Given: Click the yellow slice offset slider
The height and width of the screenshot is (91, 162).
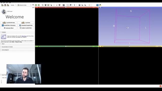Looking at the screenshot, I should pyautogui.click(x=129, y=47).
